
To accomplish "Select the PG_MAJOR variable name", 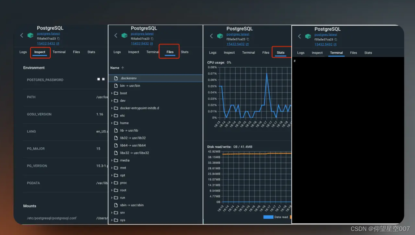I will [36, 149].
